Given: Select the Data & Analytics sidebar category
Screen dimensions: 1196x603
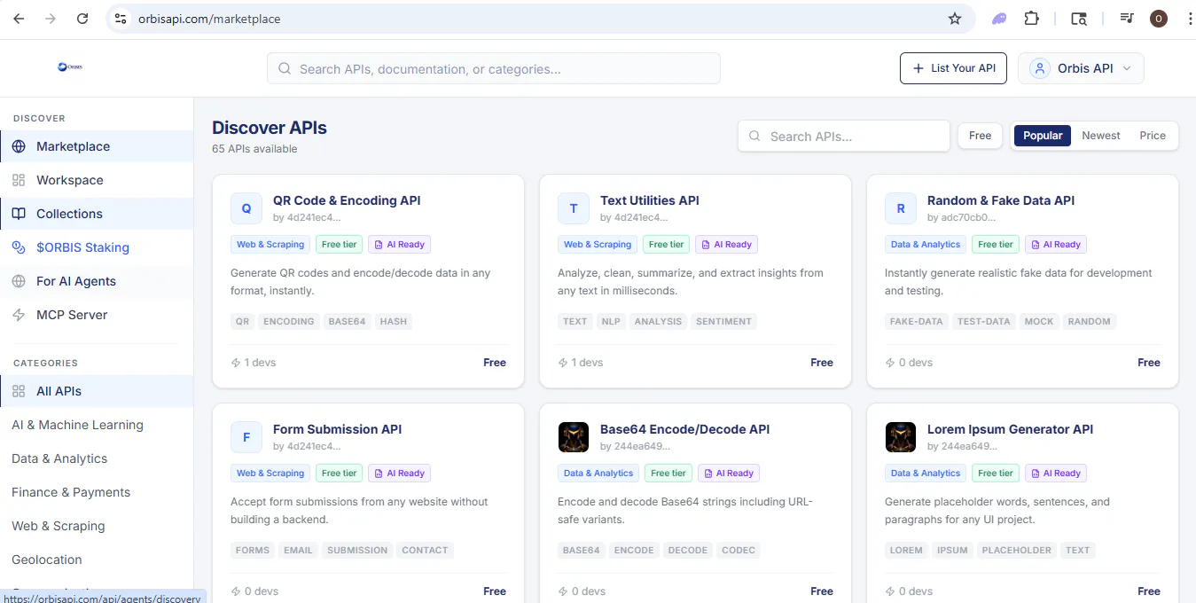Looking at the screenshot, I should click(59, 458).
